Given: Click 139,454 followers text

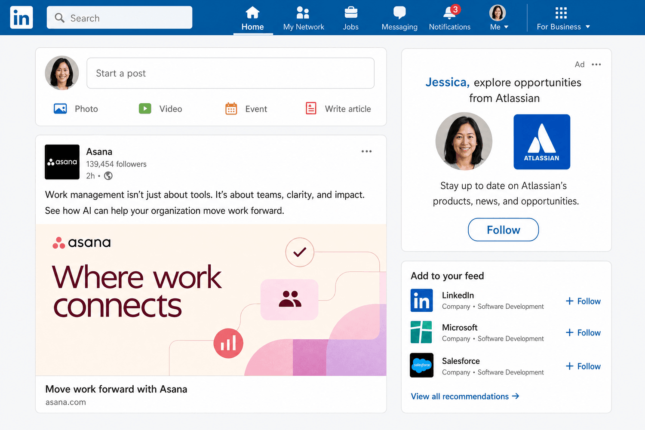Looking at the screenshot, I should pos(116,164).
